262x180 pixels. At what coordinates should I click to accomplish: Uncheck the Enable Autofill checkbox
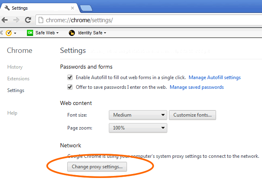(70, 77)
